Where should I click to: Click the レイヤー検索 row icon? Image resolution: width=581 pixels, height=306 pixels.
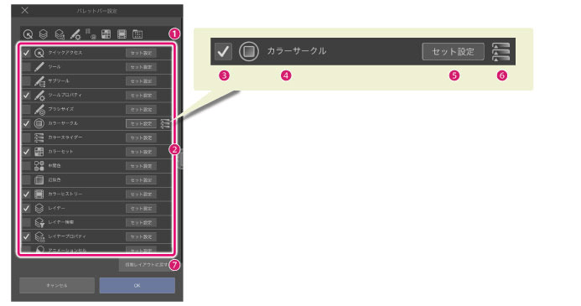pyautogui.click(x=39, y=222)
